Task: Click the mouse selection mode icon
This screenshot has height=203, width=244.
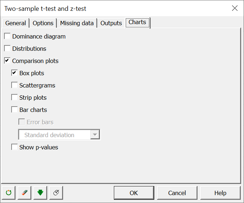Action: coord(56,193)
